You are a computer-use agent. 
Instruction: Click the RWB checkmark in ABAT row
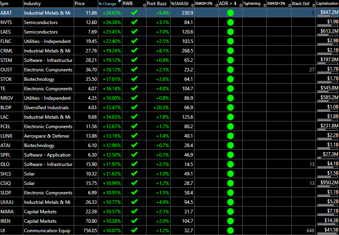[134, 13]
